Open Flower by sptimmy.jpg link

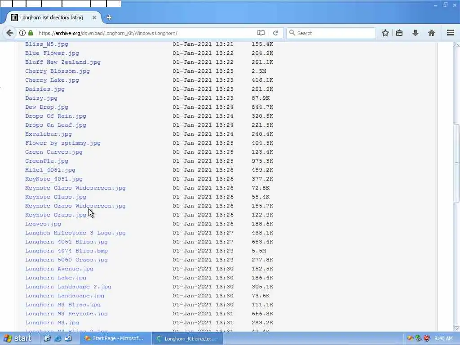(x=63, y=143)
